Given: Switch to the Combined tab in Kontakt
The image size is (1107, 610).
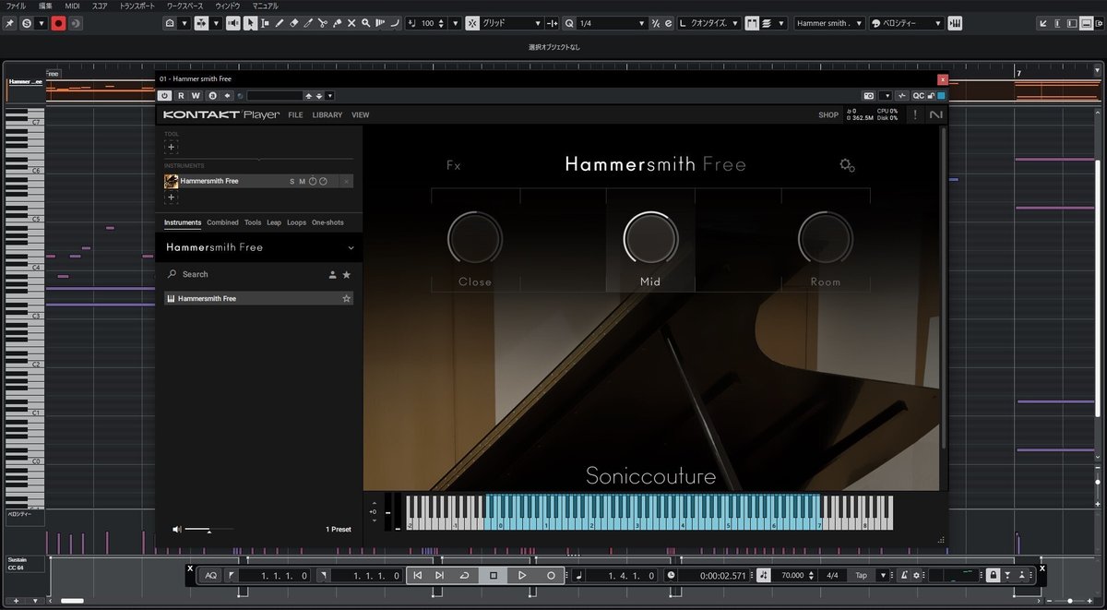Looking at the screenshot, I should click(x=222, y=221).
